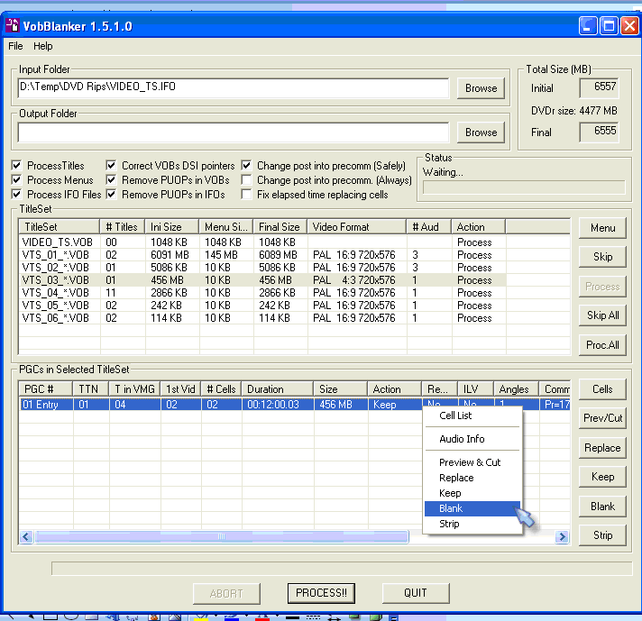The width and height of the screenshot is (642, 621).
Task: Toggle the ProcessTitles checkbox
Action: [x=17, y=165]
